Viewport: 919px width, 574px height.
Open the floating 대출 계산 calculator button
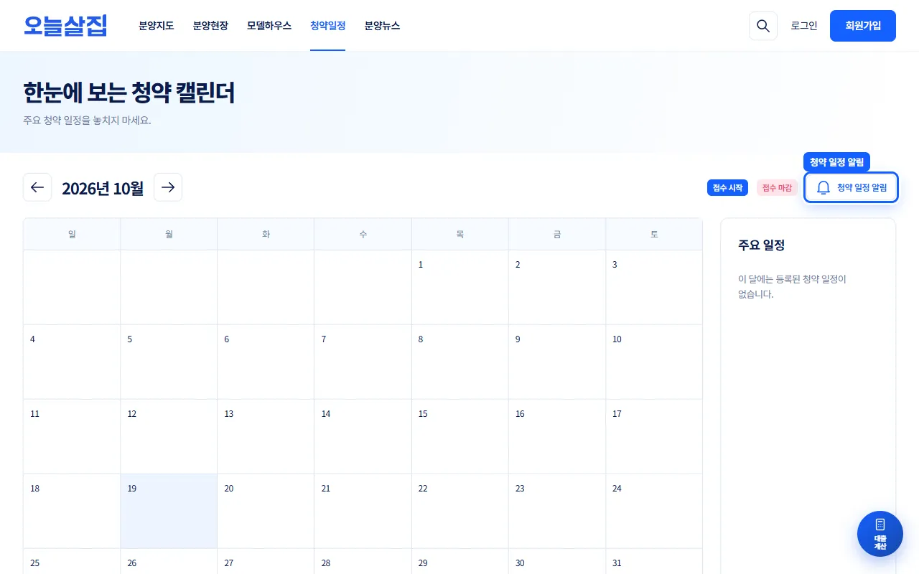point(880,534)
